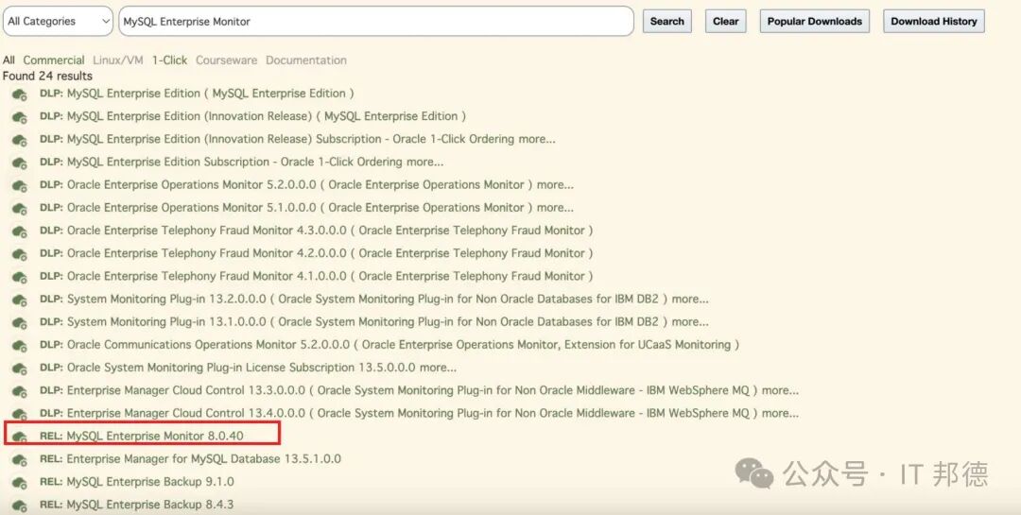This screenshot has width=1021, height=515.
Task: Click cloud icon beside Plug-in License Subscription 13.5.0.0.0
Action: [20, 369]
